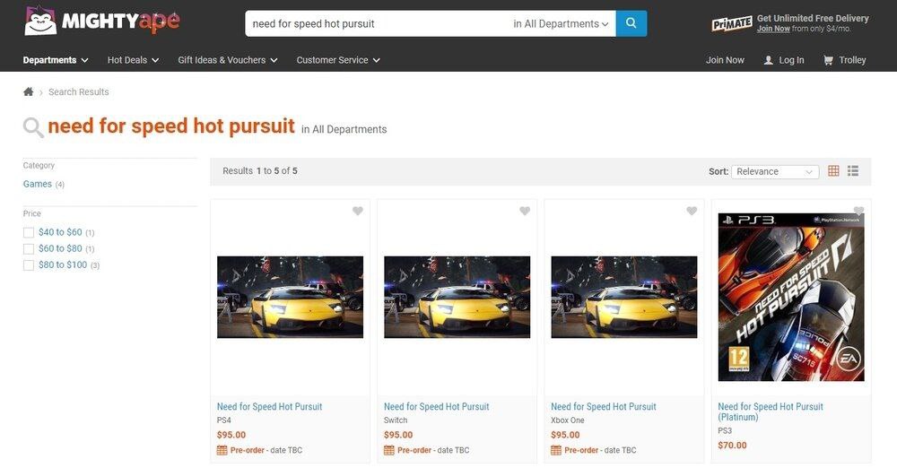Viewport: 897px width, 468px height.
Task: Click pre-order calendar icon on Xbox One item
Action: (x=556, y=450)
